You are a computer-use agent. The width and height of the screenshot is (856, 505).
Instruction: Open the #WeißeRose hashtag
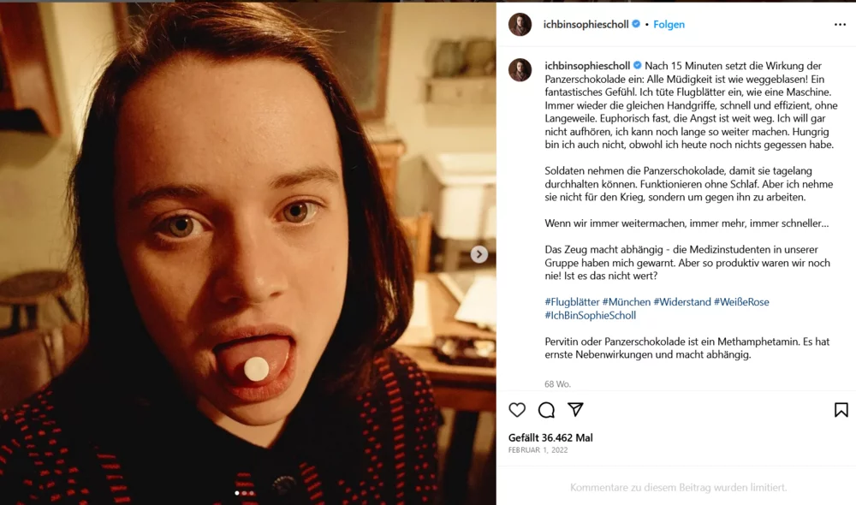pos(741,302)
